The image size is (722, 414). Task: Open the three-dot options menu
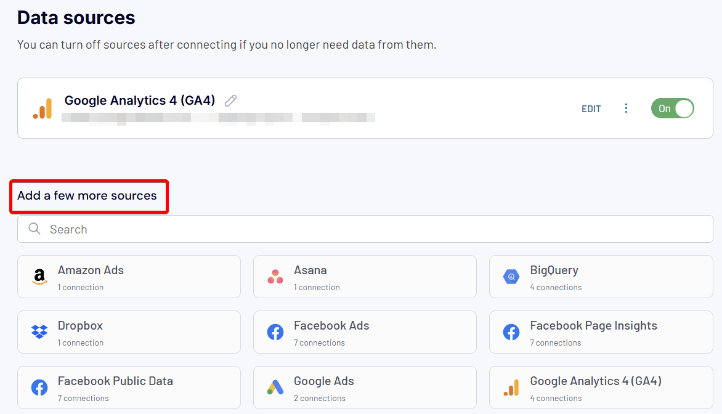(x=626, y=108)
